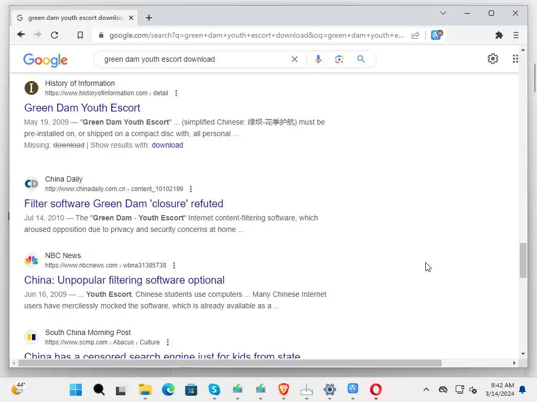
Task: Go to the Google homepage logo
Action: (x=45, y=60)
